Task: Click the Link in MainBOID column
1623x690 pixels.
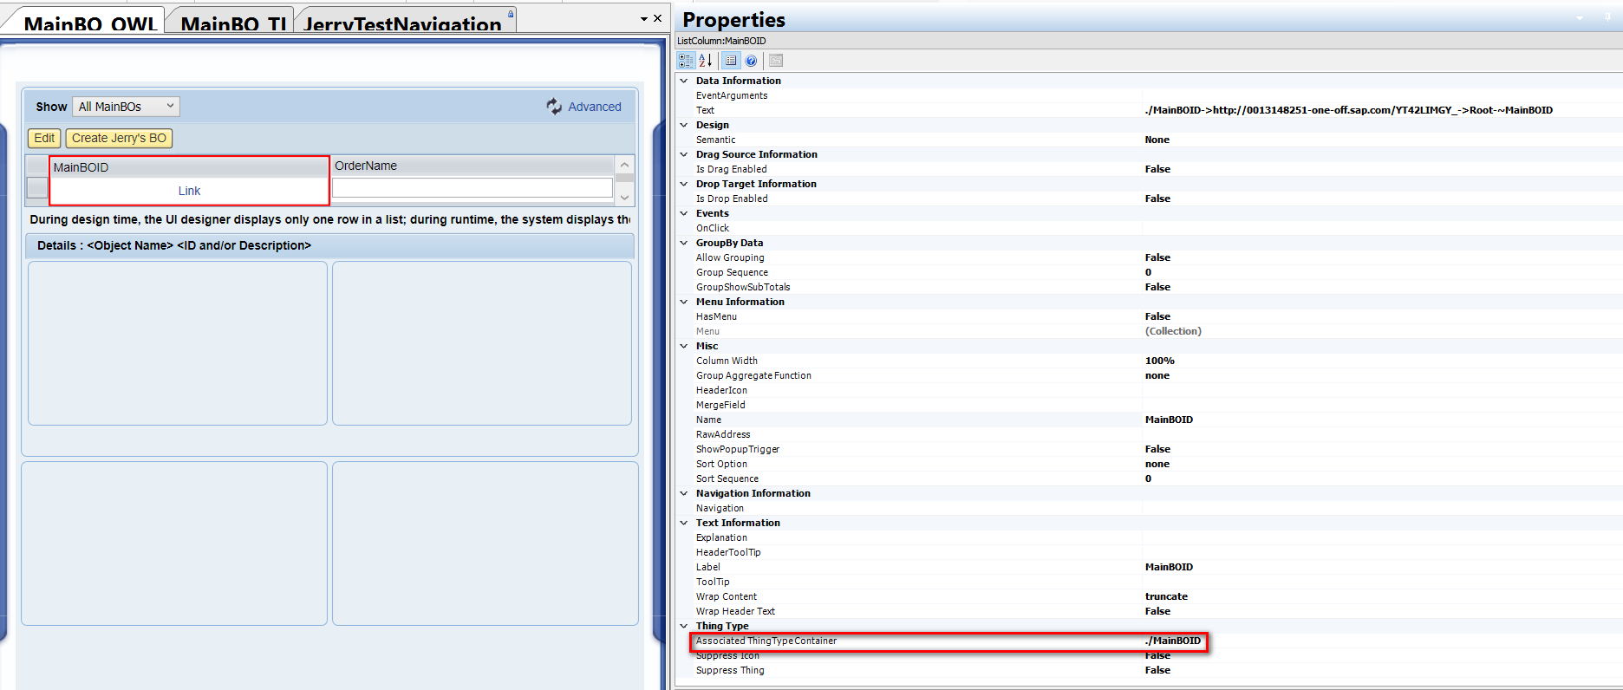Action: tap(189, 191)
